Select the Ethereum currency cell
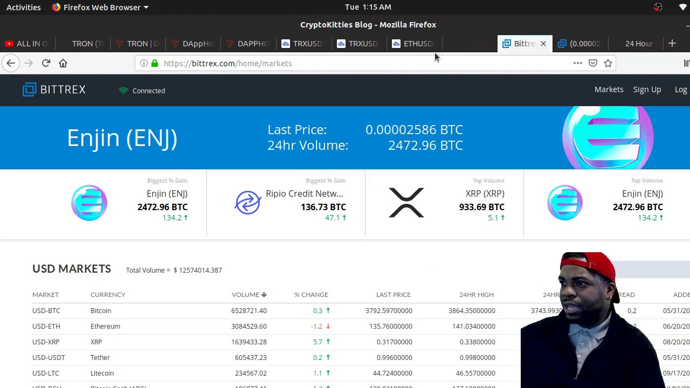 pos(105,327)
